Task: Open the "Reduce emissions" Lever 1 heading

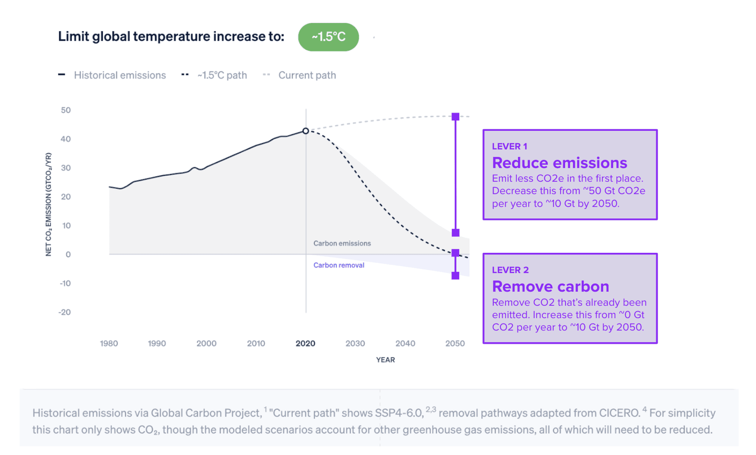Action: (x=559, y=163)
